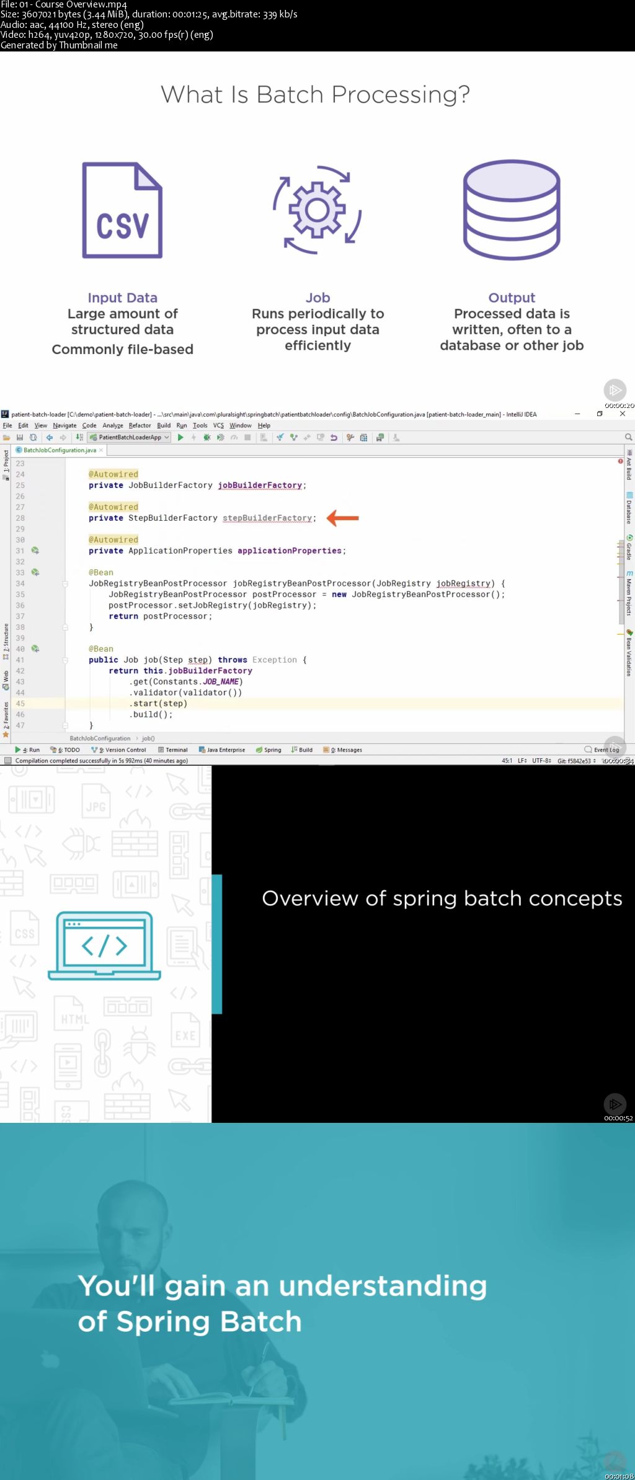Click the Back navigation arrow
Image resolution: width=635 pixels, height=1480 pixels.
[x=50, y=438]
